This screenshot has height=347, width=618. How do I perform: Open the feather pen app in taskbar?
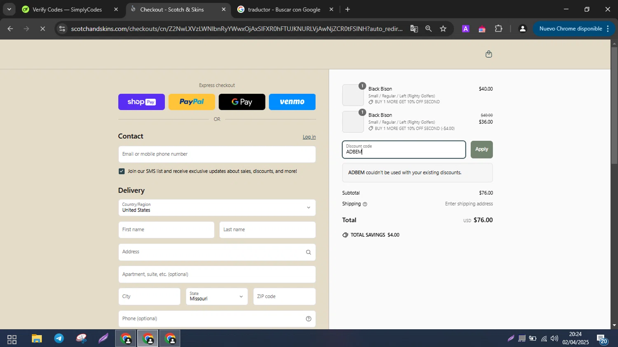tap(103, 339)
